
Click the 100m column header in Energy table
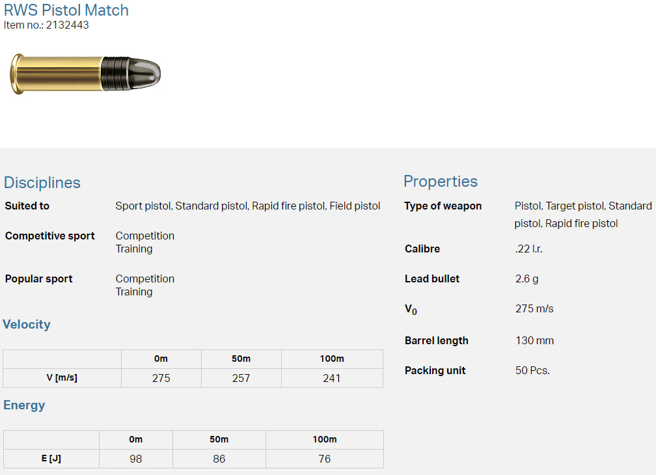(324, 440)
